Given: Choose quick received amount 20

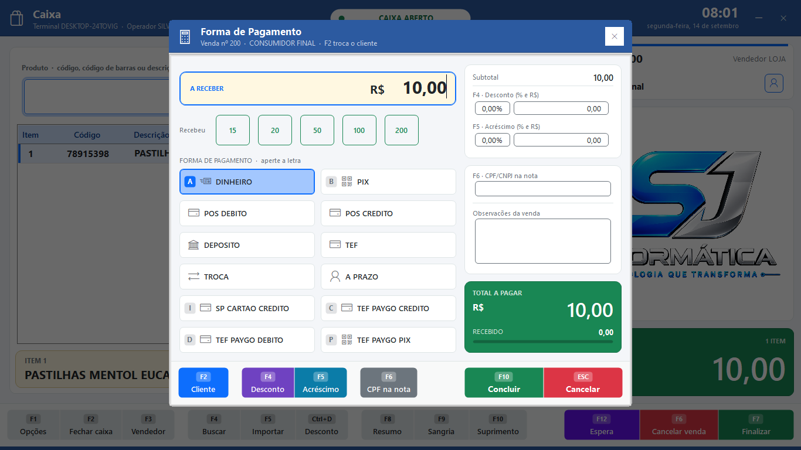Looking at the screenshot, I should (275, 130).
